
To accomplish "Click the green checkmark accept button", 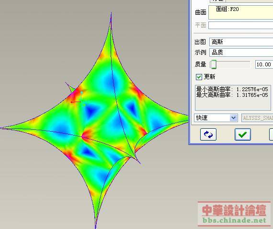I will pyautogui.click(x=242, y=135).
